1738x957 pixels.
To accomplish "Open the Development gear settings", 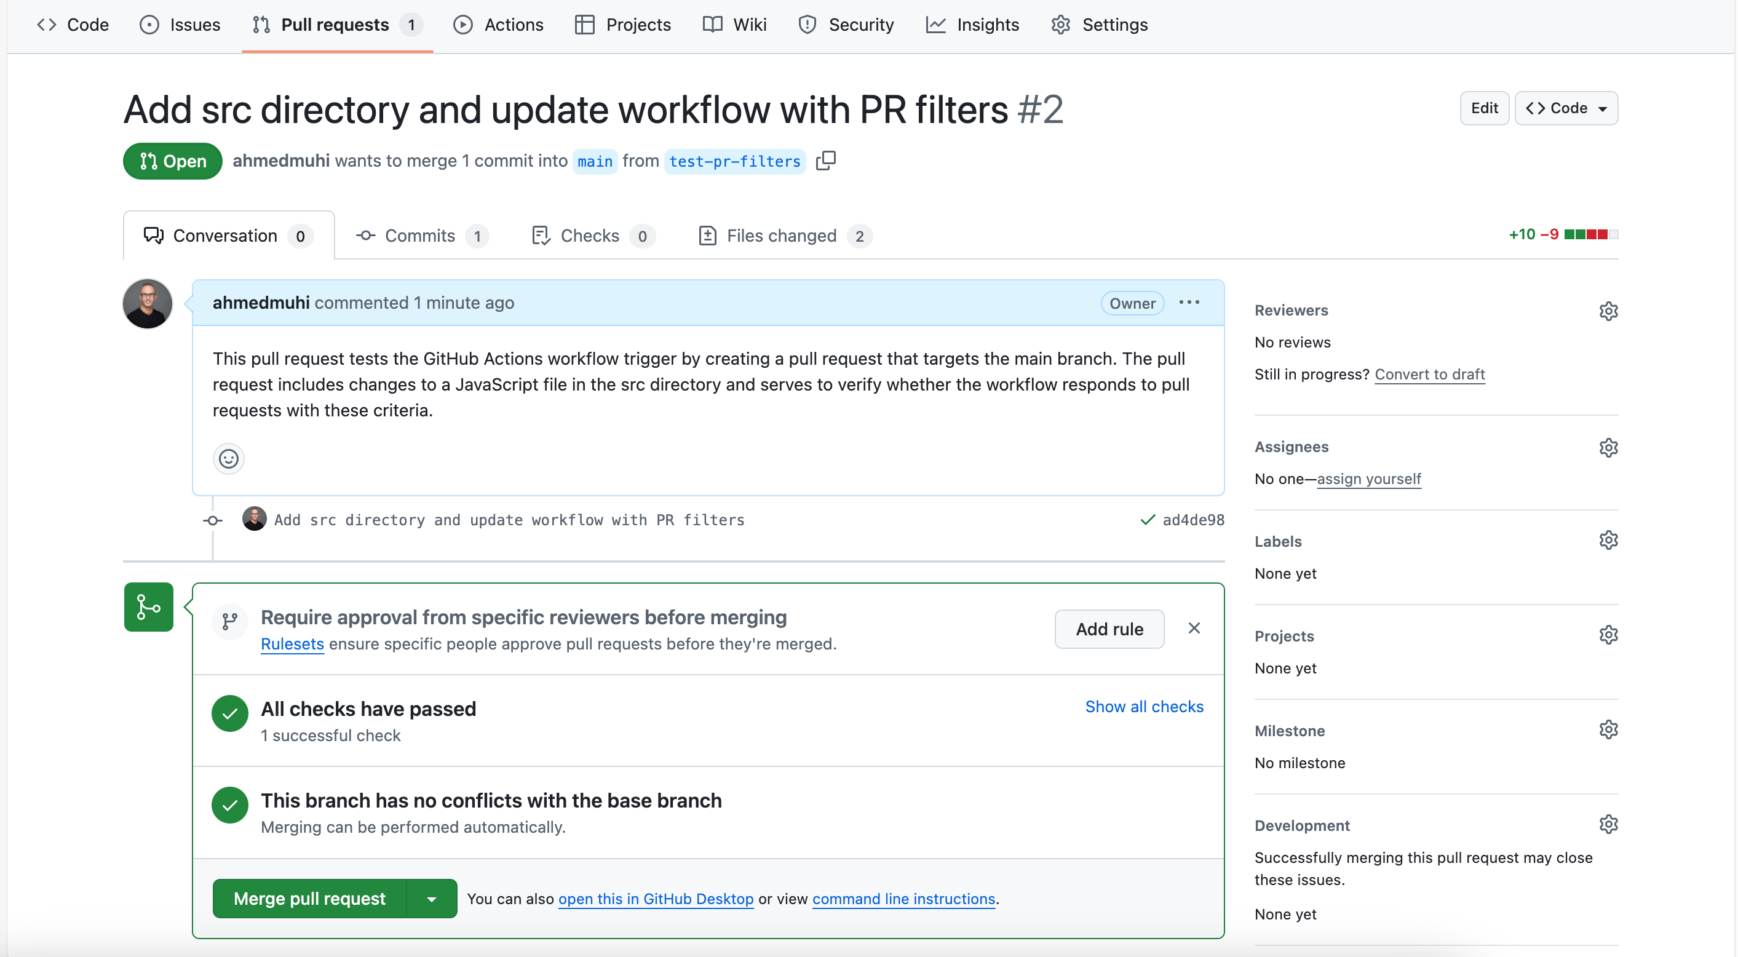I will pos(1608,824).
